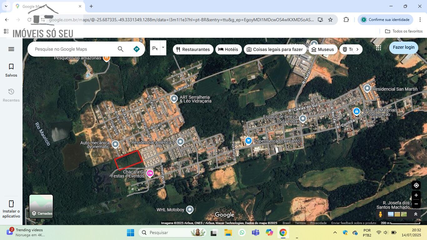Click the my location target button
This screenshot has height=240, width=427.
coord(416,185)
